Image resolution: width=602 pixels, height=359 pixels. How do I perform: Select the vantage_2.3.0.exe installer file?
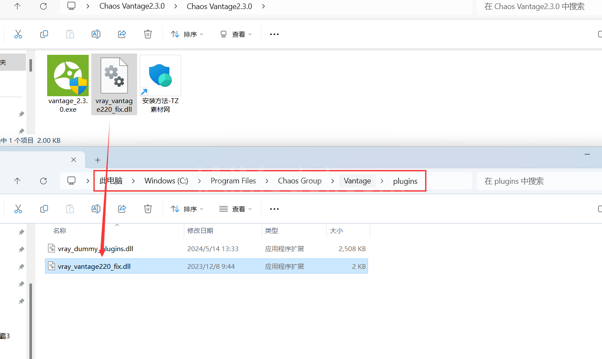click(x=68, y=84)
